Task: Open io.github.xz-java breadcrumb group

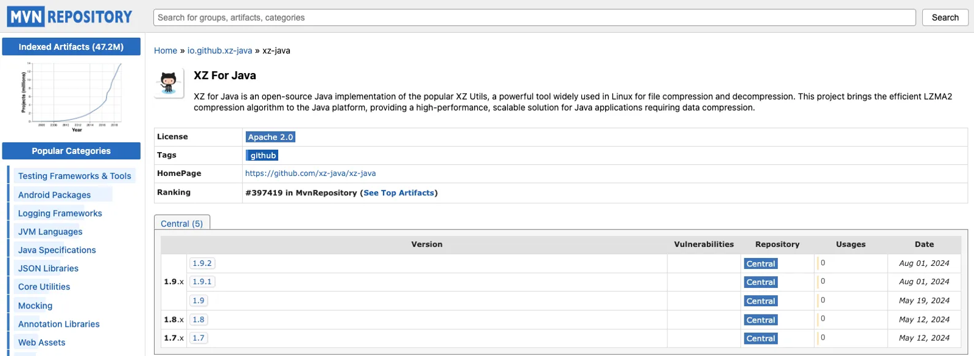Action: [x=220, y=51]
